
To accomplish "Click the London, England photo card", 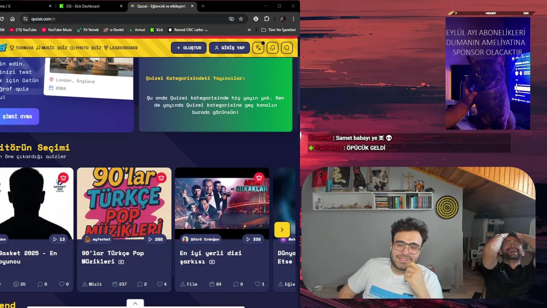I will click(88, 78).
